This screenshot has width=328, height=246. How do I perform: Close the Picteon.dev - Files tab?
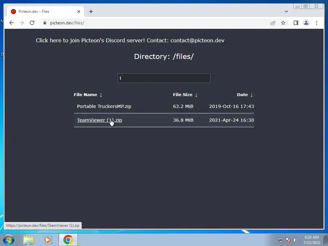[79, 12]
